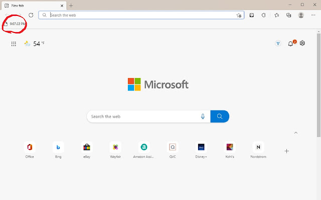321x200 pixels.
Task: Open the profile avatar icon
Action: click(x=301, y=15)
